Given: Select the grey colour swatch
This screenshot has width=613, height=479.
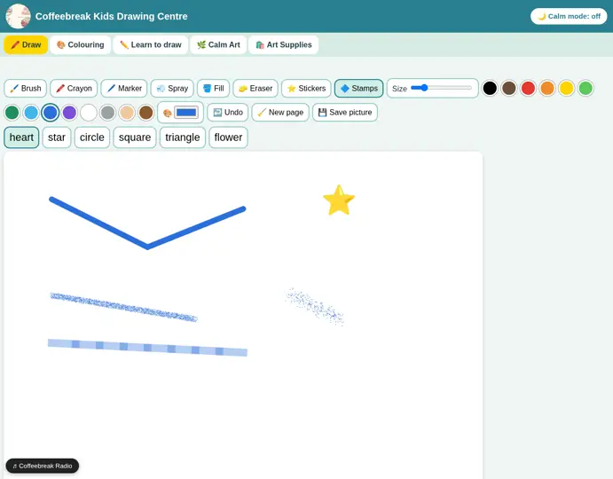Looking at the screenshot, I should coord(108,113).
